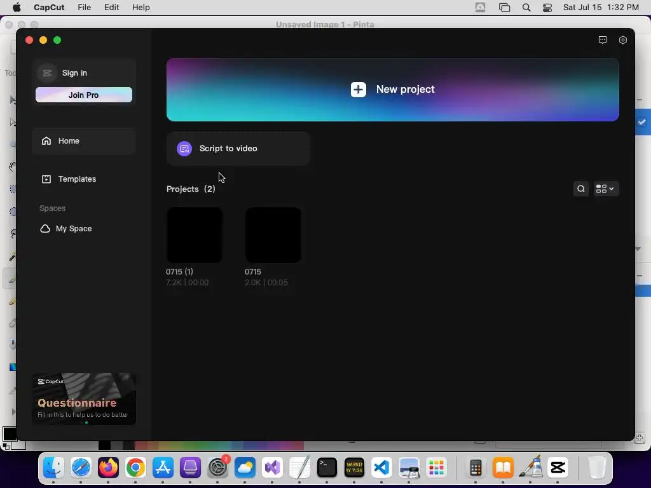Open Visual Studio Code from the Dock
Screen dimensions: 651x488
click(381, 468)
